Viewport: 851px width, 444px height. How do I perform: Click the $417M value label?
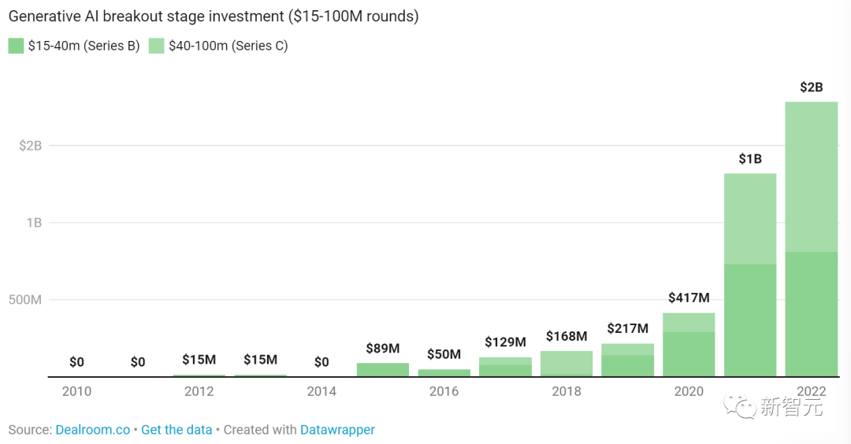click(689, 298)
